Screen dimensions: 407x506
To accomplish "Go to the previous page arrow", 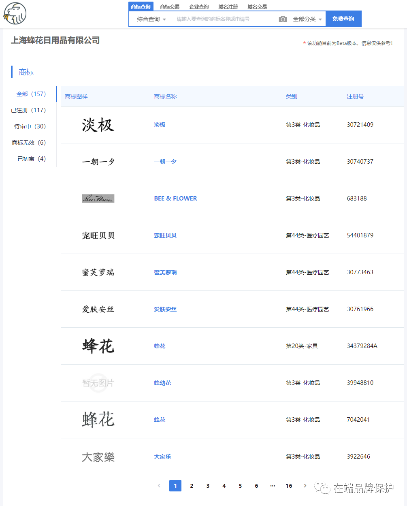I will click(x=159, y=485).
